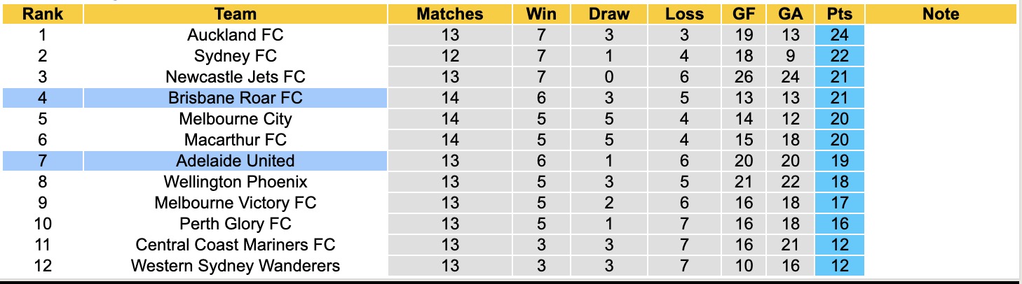Open Central Coast Mariners FC entry
The height and width of the screenshot is (284, 1022).
pos(236,245)
